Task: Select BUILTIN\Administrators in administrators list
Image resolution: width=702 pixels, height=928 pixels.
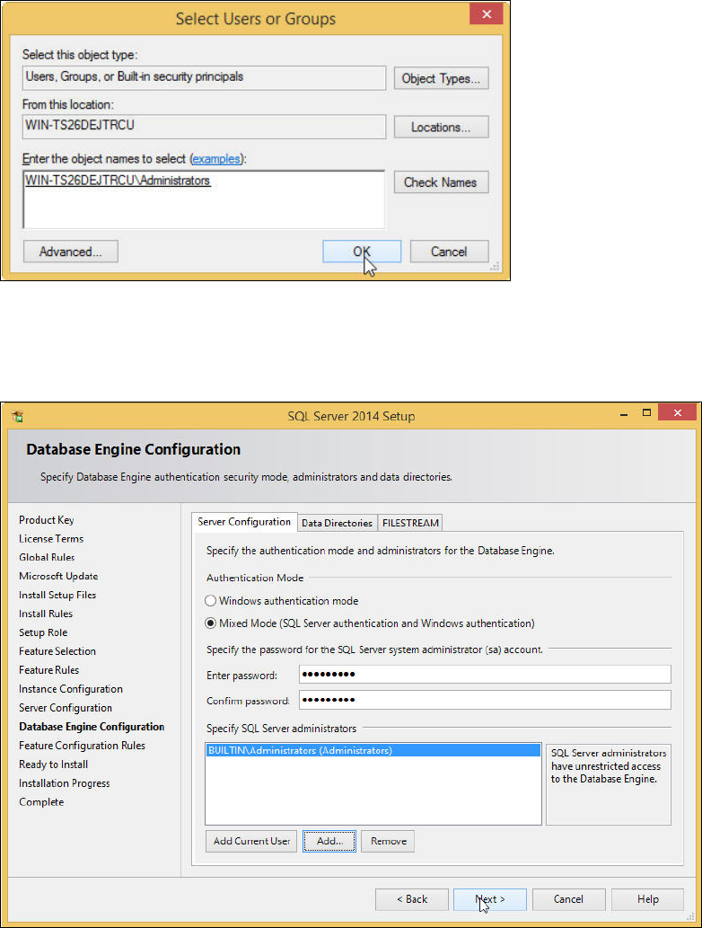Action: pos(373,750)
